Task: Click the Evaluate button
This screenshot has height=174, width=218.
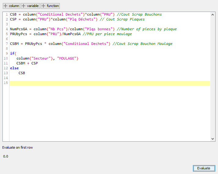Action: (204, 168)
